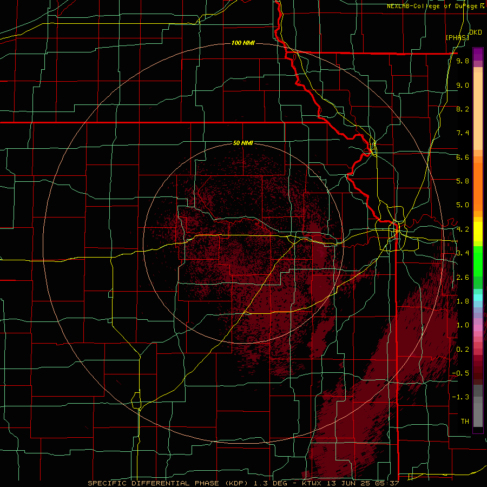Image resolution: width=487 pixels, height=487 pixels.
Task: Select the 1.0 value on the legend
Action: click(463, 325)
